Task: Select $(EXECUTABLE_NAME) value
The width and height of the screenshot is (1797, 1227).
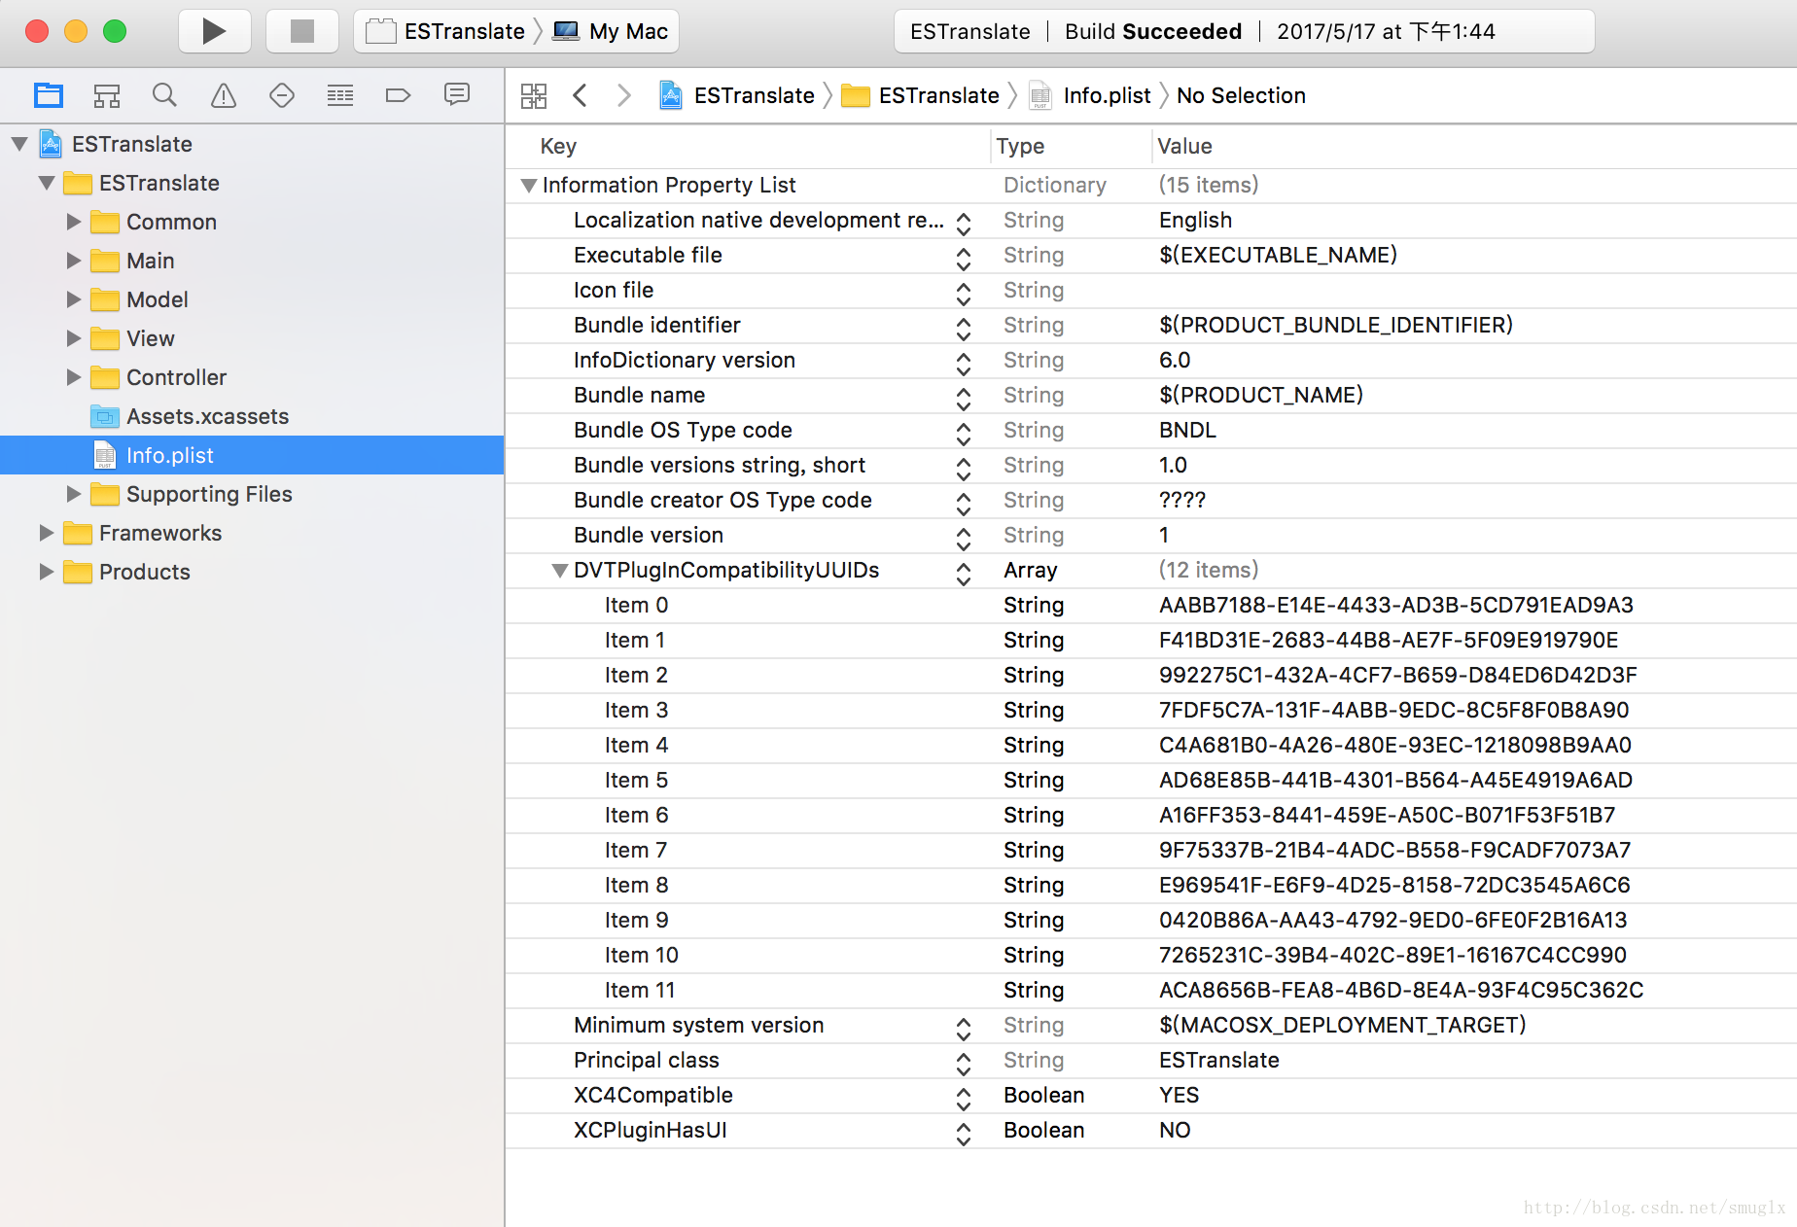Action: click(x=1278, y=255)
